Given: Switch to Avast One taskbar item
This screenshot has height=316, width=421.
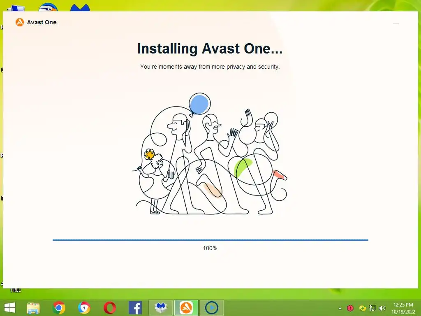Looking at the screenshot, I should coord(186,308).
